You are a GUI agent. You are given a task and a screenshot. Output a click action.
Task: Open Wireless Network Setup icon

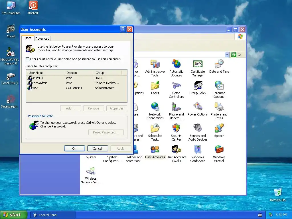pos(91,175)
